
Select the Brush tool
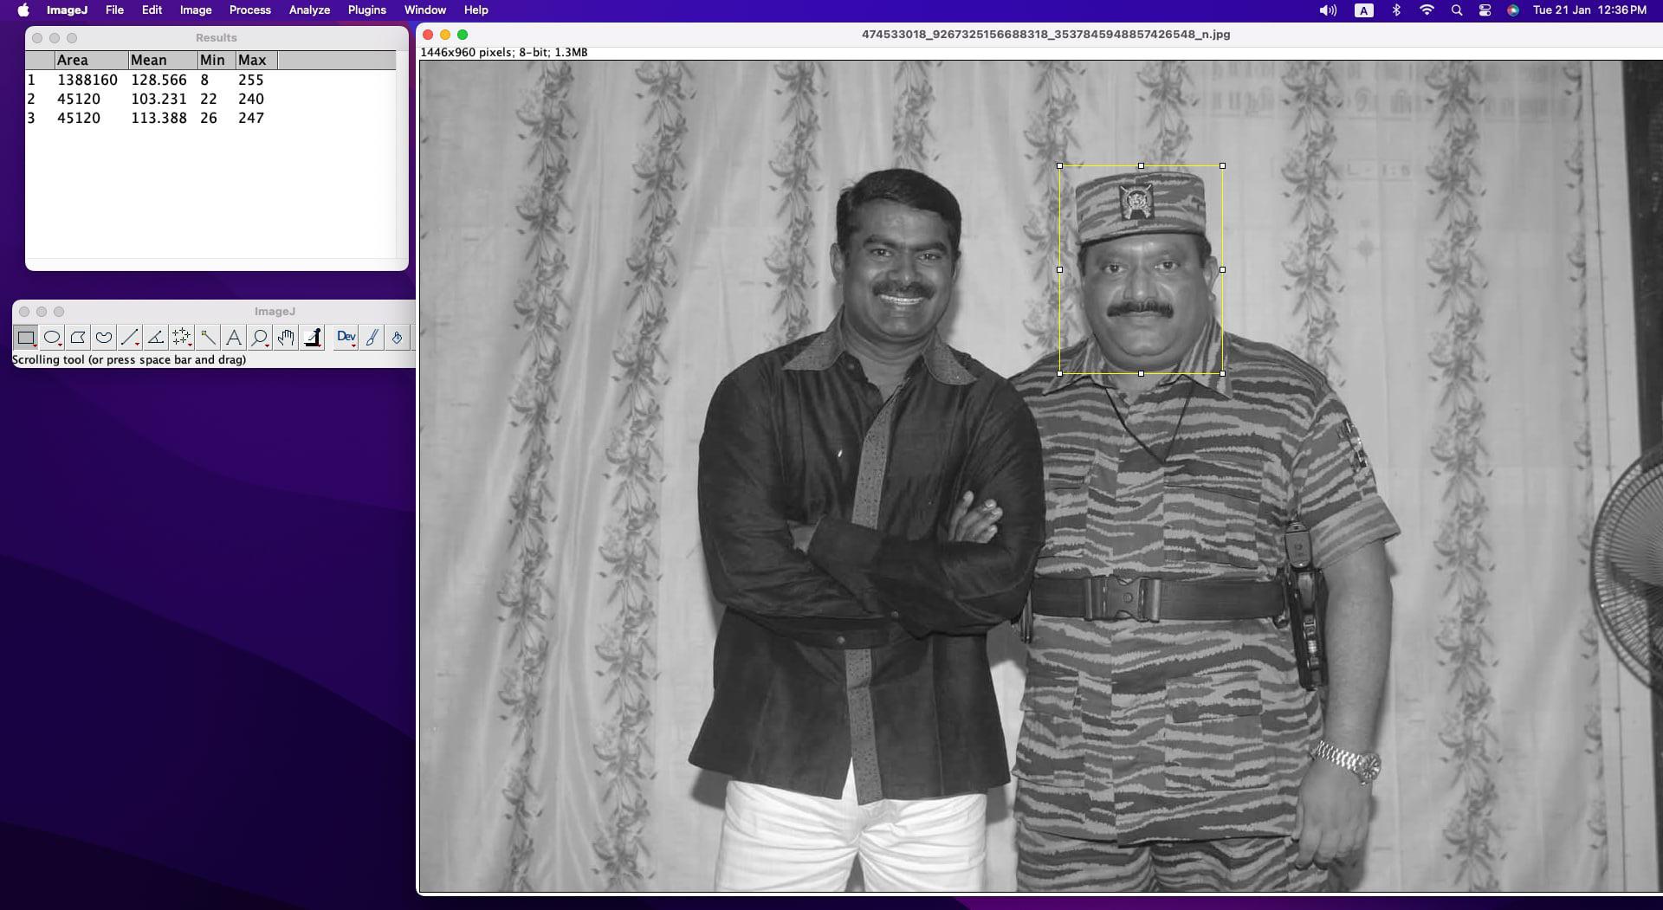point(372,338)
